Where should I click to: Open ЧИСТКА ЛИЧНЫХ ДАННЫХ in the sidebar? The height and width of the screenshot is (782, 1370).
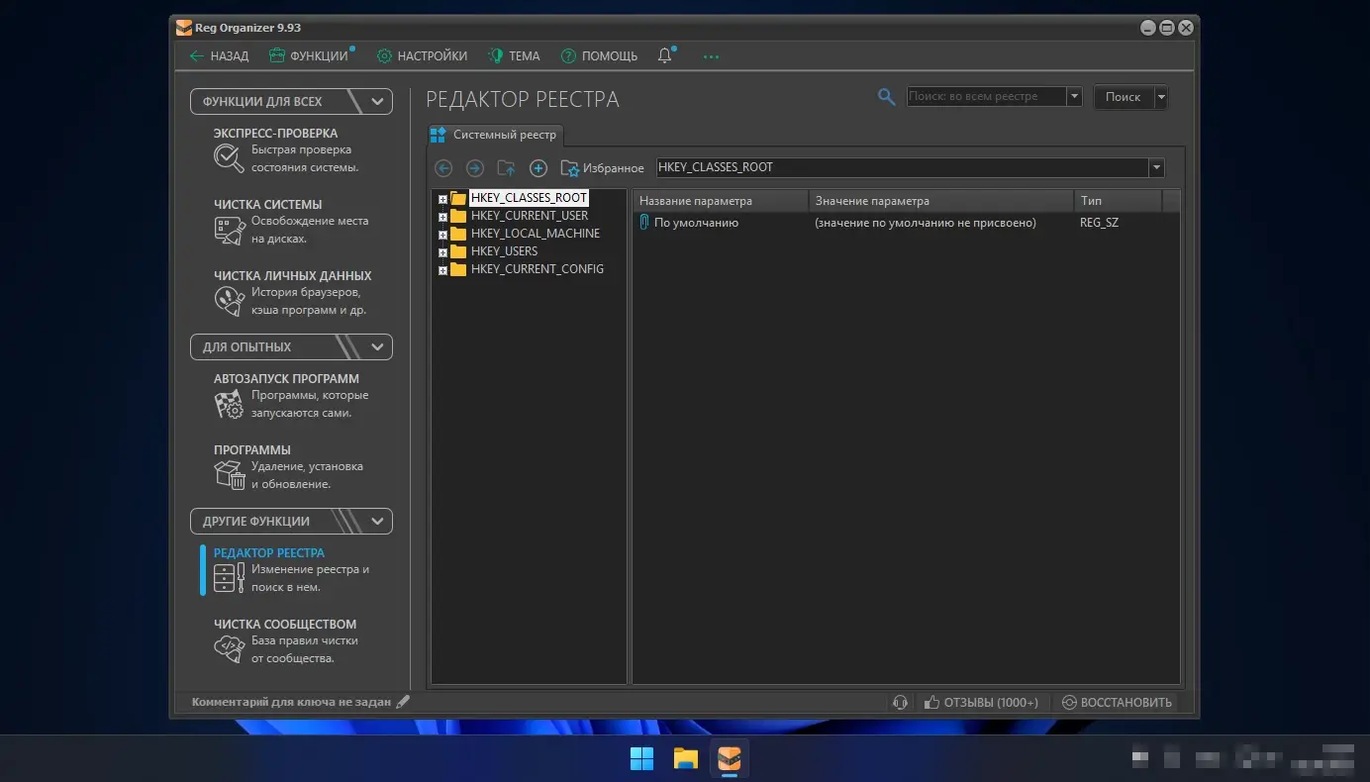tap(293, 293)
